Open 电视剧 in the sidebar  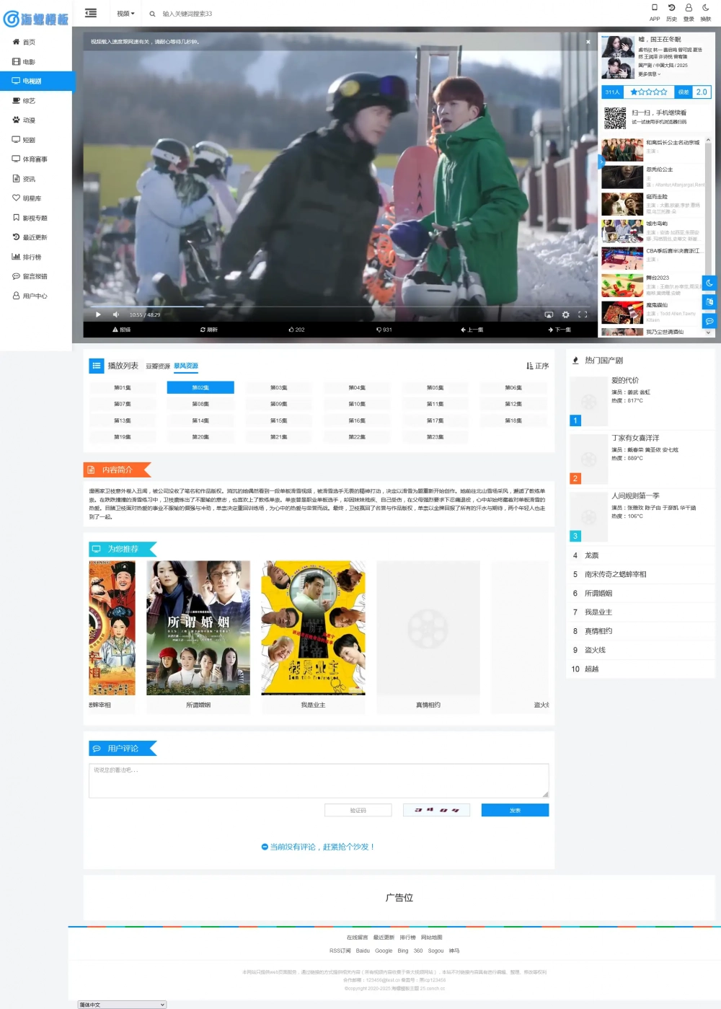[x=36, y=81]
